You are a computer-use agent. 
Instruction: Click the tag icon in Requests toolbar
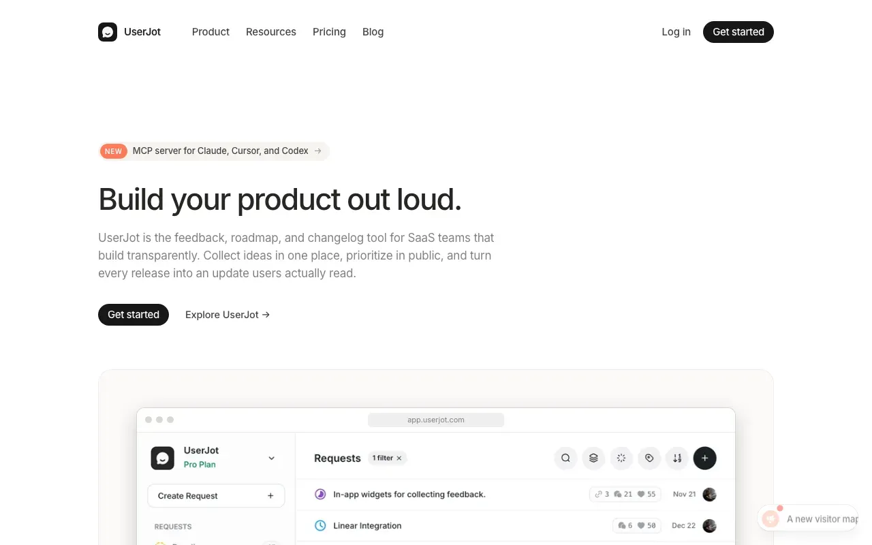(x=649, y=458)
